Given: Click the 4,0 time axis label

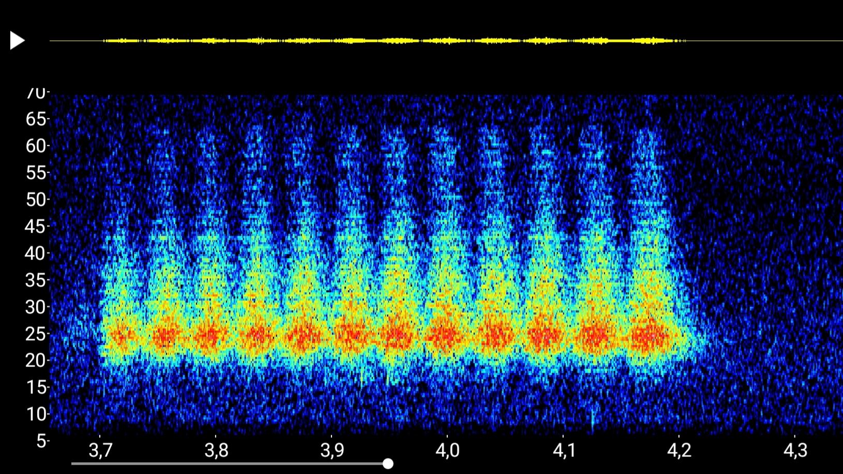Looking at the screenshot, I should 447,450.
